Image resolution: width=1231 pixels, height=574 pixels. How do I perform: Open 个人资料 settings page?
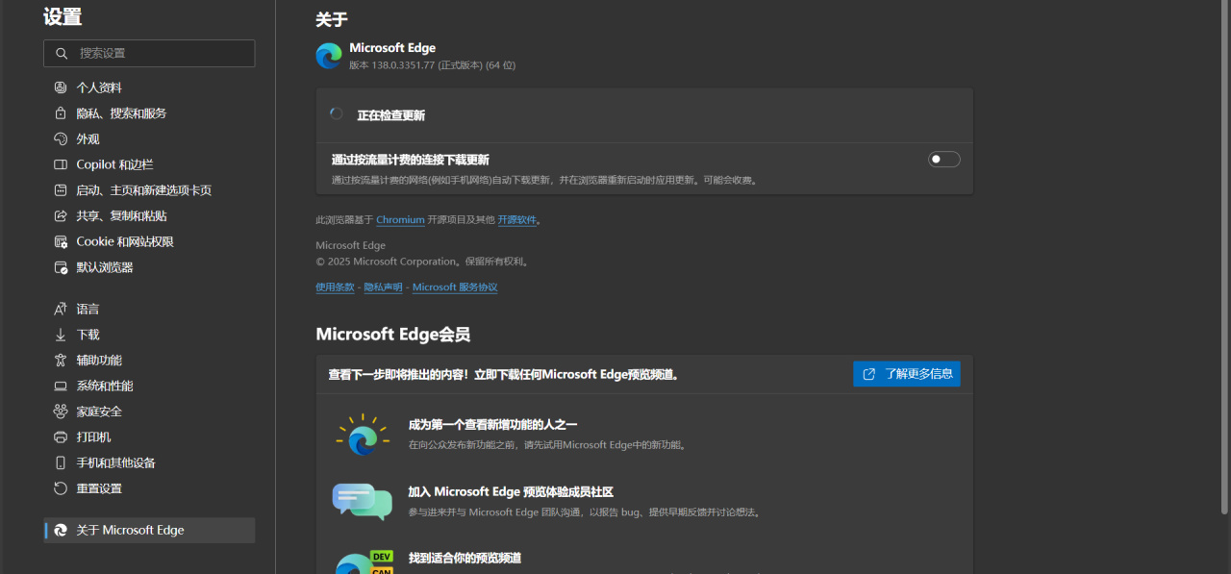[x=149, y=87]
